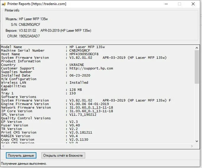Click the S/N value 'CNB2M5QRCF' in Printer info
The width and height of the screenshot is (202, 168).
[x=30, y=25]
